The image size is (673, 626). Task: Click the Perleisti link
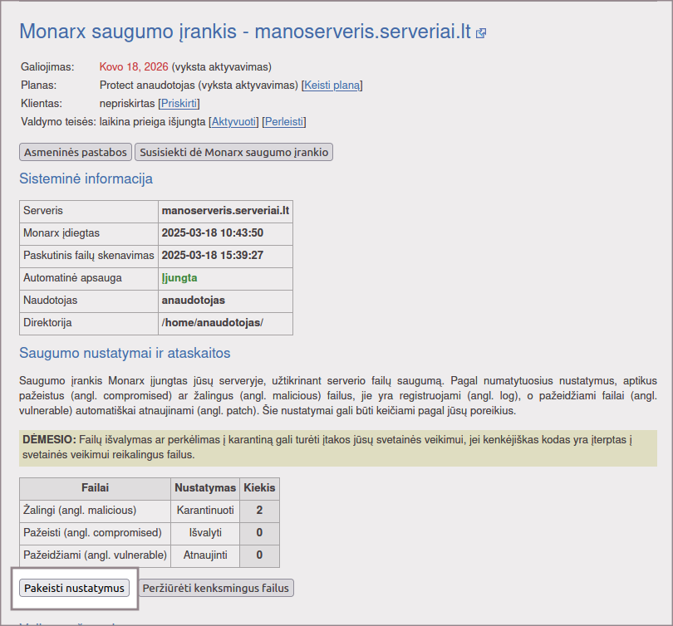[x=284, y=122]
